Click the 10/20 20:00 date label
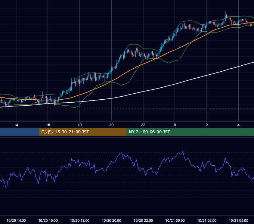The height and width of the screenshot is (224, 254). coord(111,220)
